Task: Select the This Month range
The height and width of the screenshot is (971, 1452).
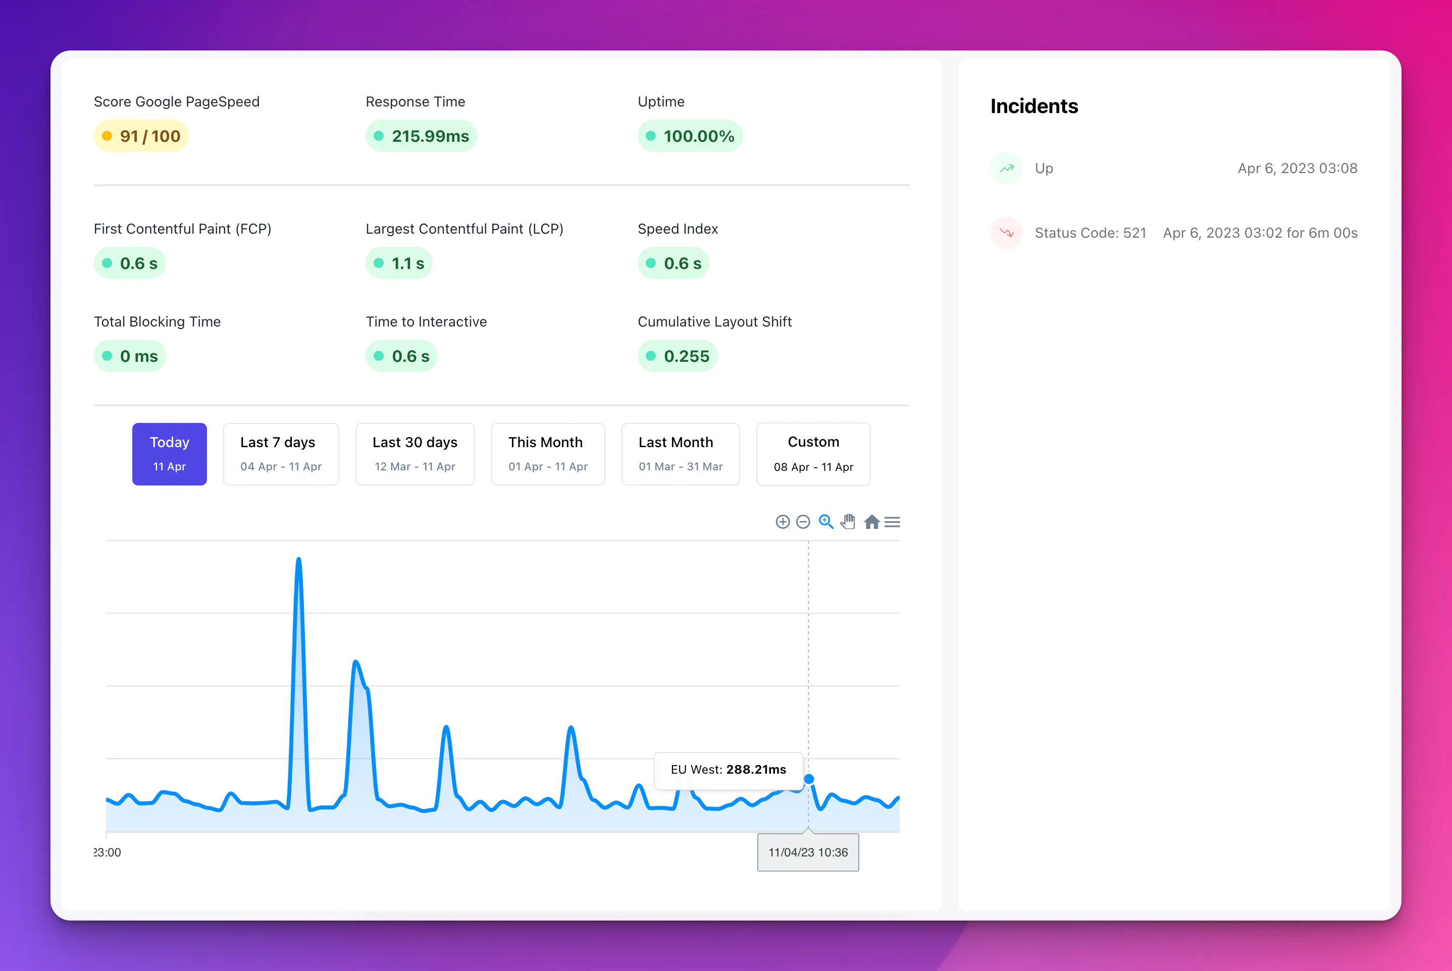Action: (548, 454)
